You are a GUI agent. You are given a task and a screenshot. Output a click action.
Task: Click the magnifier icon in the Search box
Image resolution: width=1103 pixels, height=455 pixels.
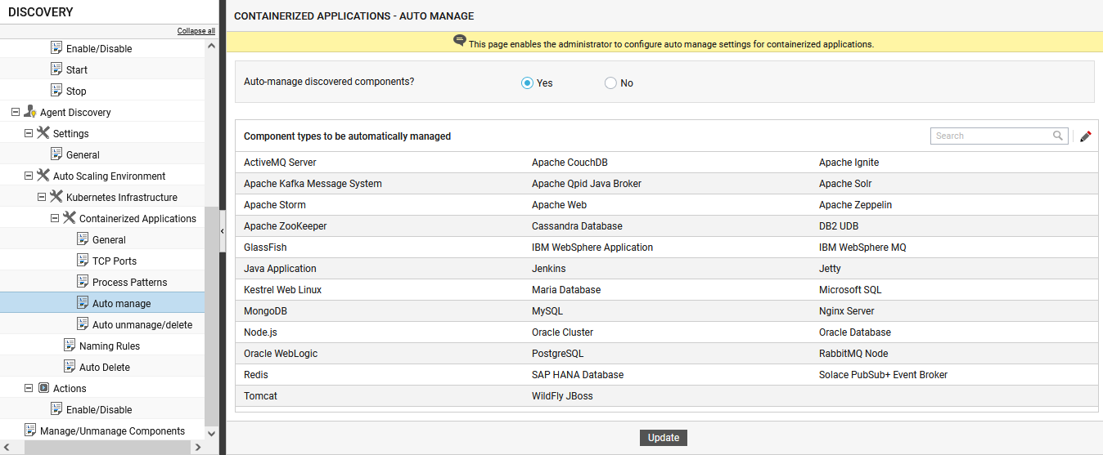coord(1058,136)
